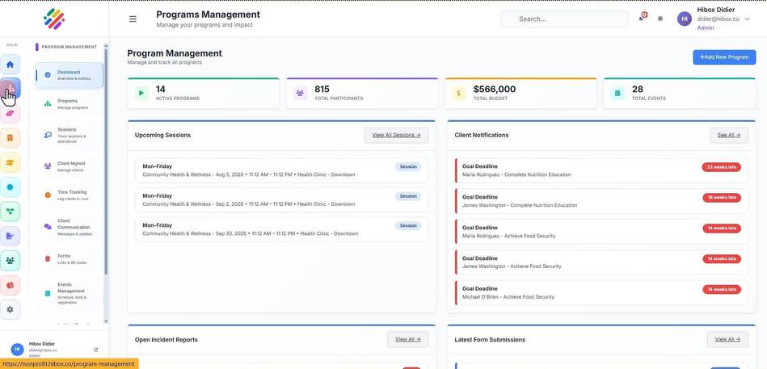
Task: Open Maria Rodriguez Achieve Food Security notification
Action: point(601,232)
